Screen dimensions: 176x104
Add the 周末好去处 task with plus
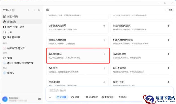[168, 82]
